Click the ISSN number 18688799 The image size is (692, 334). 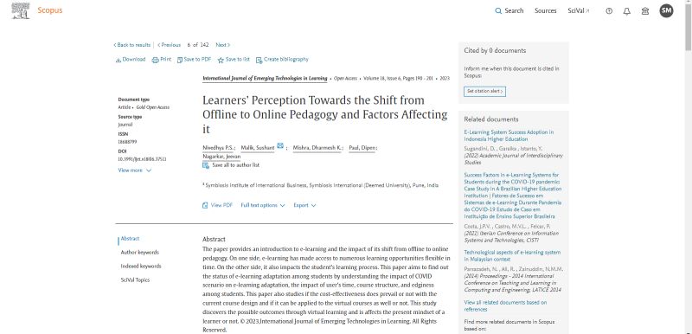pos(127,142)
